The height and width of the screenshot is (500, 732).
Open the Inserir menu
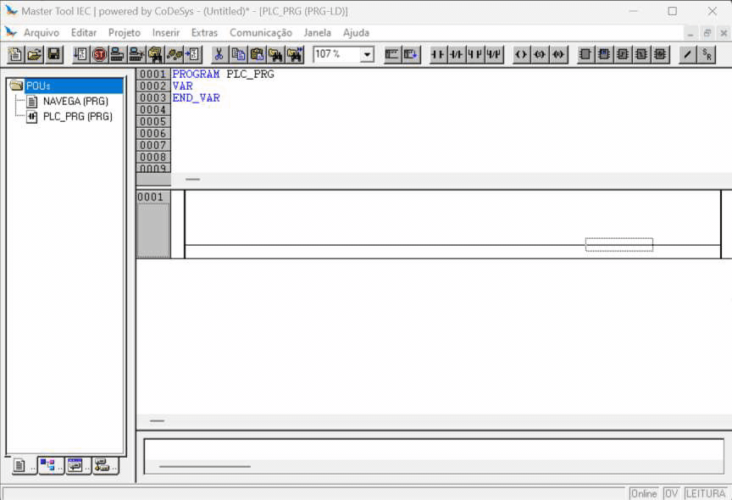(166, 33)
